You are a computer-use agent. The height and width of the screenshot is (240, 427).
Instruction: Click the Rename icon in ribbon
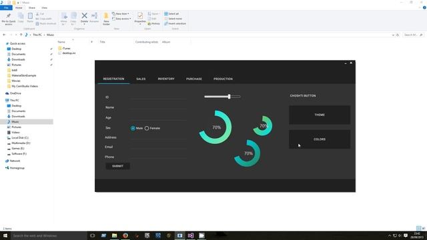click(94, 16)
